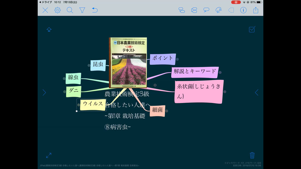The image size is (301, 169).
Task: Expand the ダニ node plus marker
Action: click(65, 92)
